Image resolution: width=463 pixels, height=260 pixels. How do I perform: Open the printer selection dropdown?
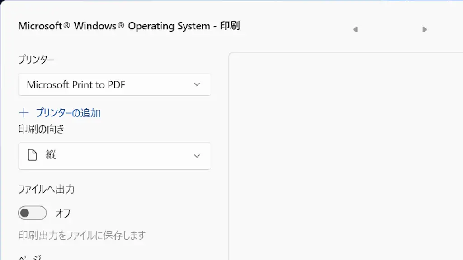[114, 84]
